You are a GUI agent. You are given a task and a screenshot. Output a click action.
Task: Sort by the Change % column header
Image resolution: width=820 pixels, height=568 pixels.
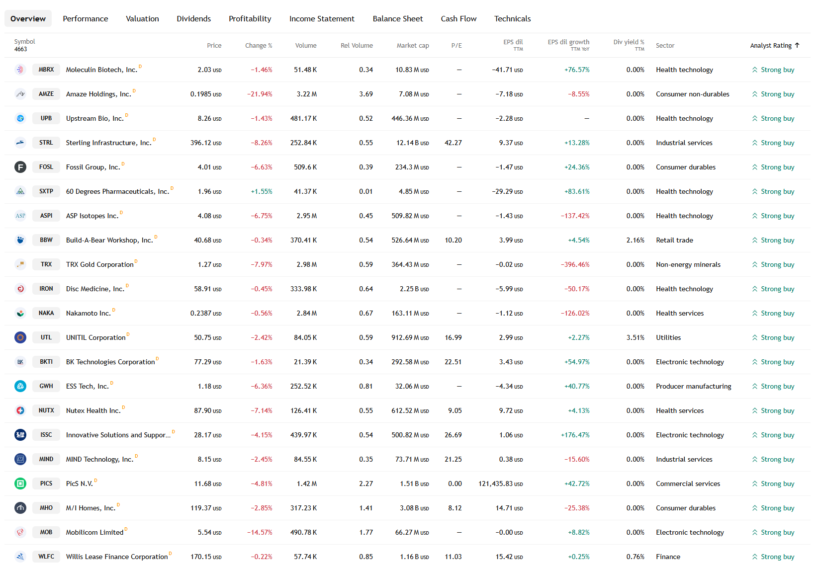(259, 46)
